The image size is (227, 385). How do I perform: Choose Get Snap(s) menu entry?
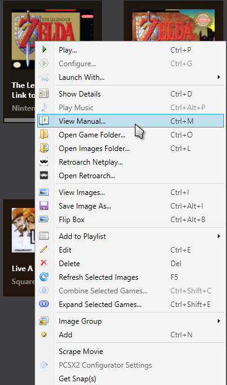point(131,378)
